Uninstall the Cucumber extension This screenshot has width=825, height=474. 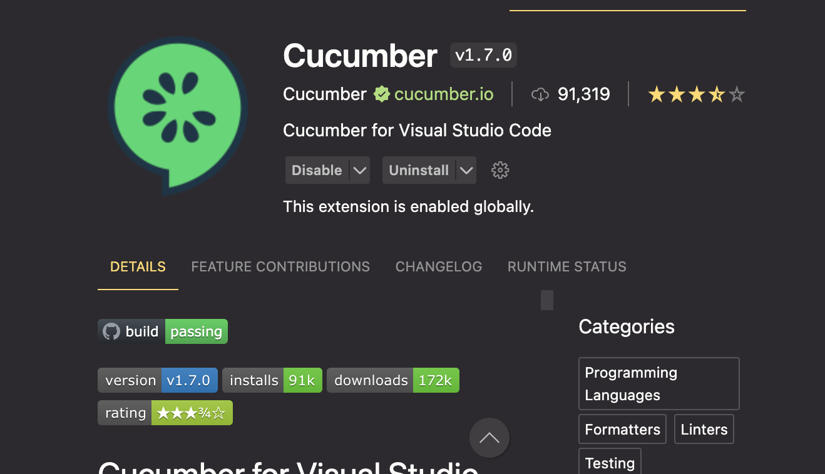click(x=418, y=169)
